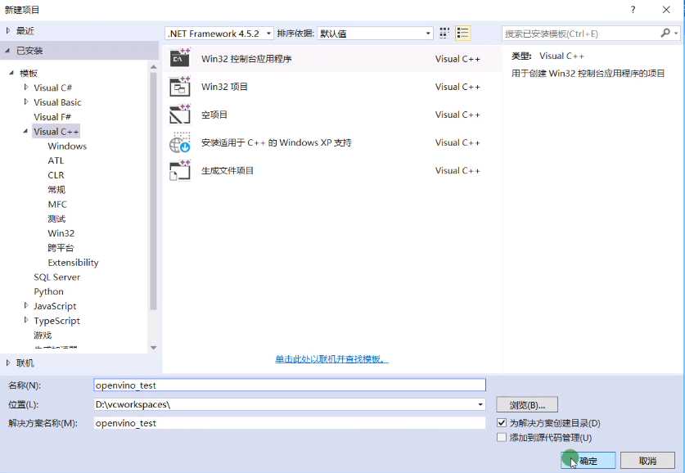This screenshot has width=685, height=473.
Task: Click the 解决方案名称 input field
Action: 290,423
